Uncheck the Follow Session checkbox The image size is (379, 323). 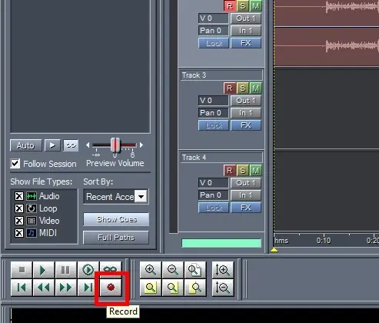pos(15,164)
